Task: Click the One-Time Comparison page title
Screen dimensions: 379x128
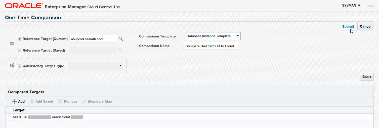Action: point(33,18)
